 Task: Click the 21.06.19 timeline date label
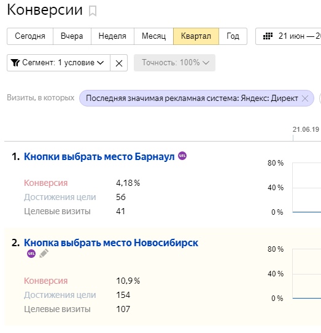306,129
